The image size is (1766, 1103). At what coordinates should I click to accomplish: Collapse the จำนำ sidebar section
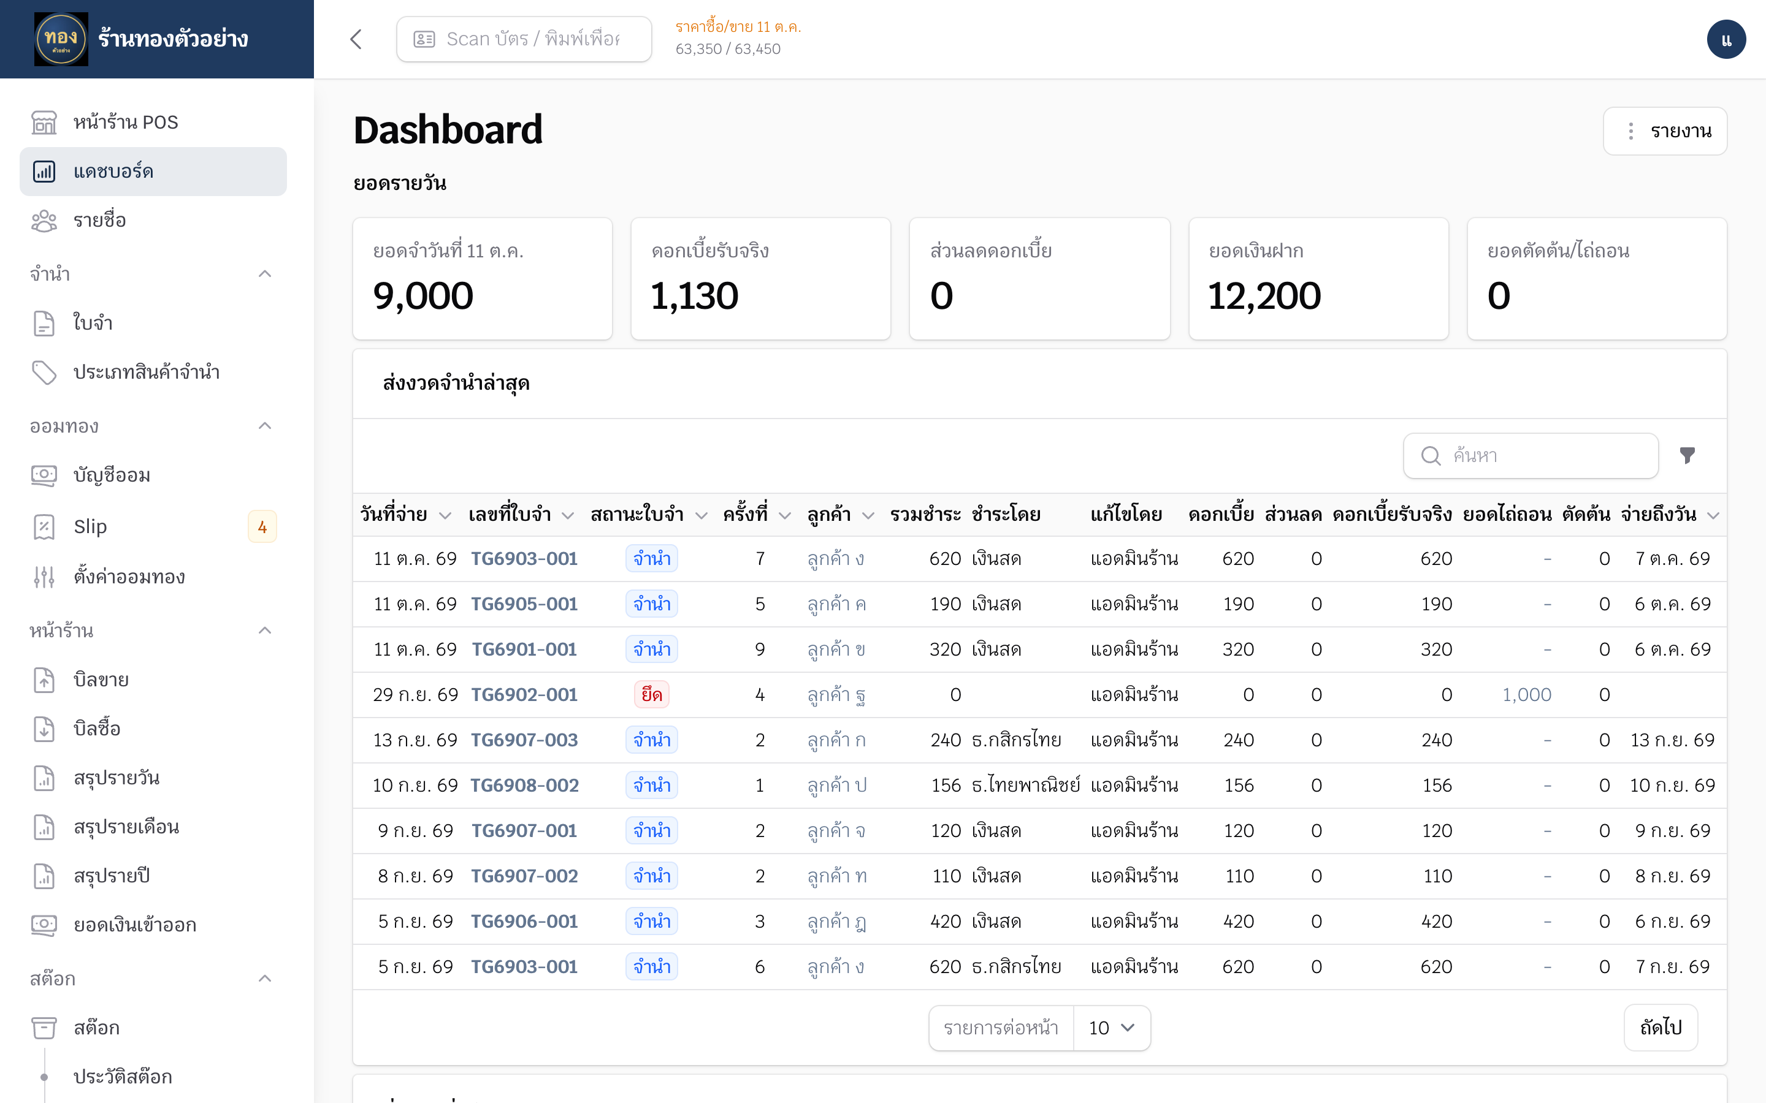265,275
